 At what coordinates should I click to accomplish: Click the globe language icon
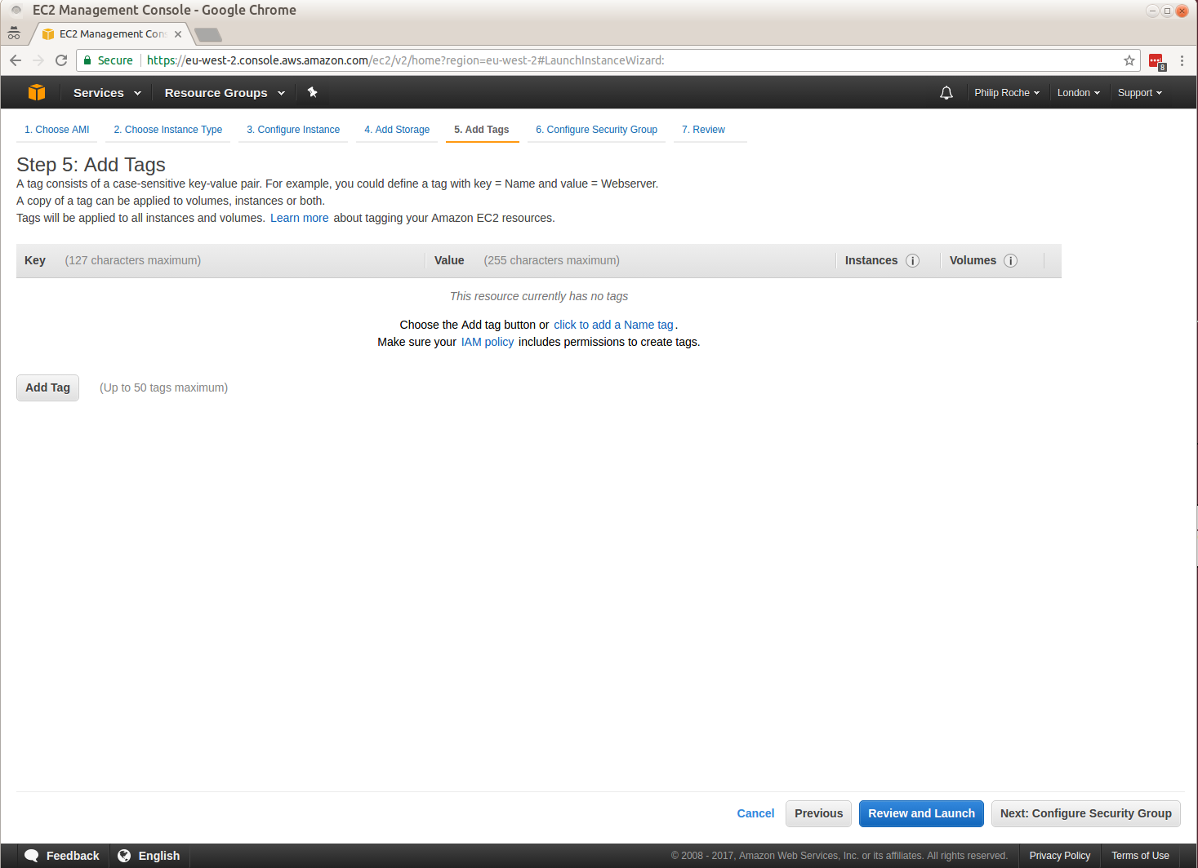click(x=124, y=856)
